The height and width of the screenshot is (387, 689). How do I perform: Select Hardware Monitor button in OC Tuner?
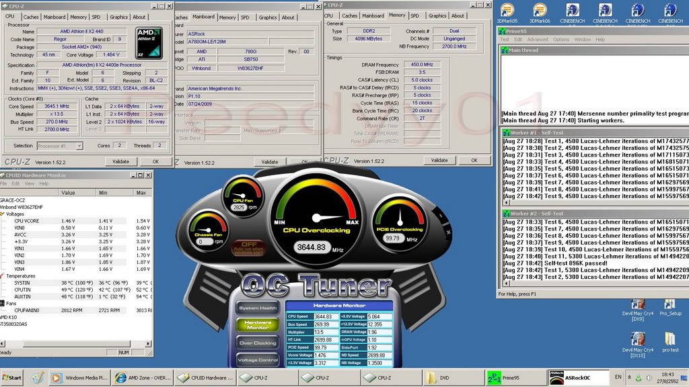[x=258, y=325]
